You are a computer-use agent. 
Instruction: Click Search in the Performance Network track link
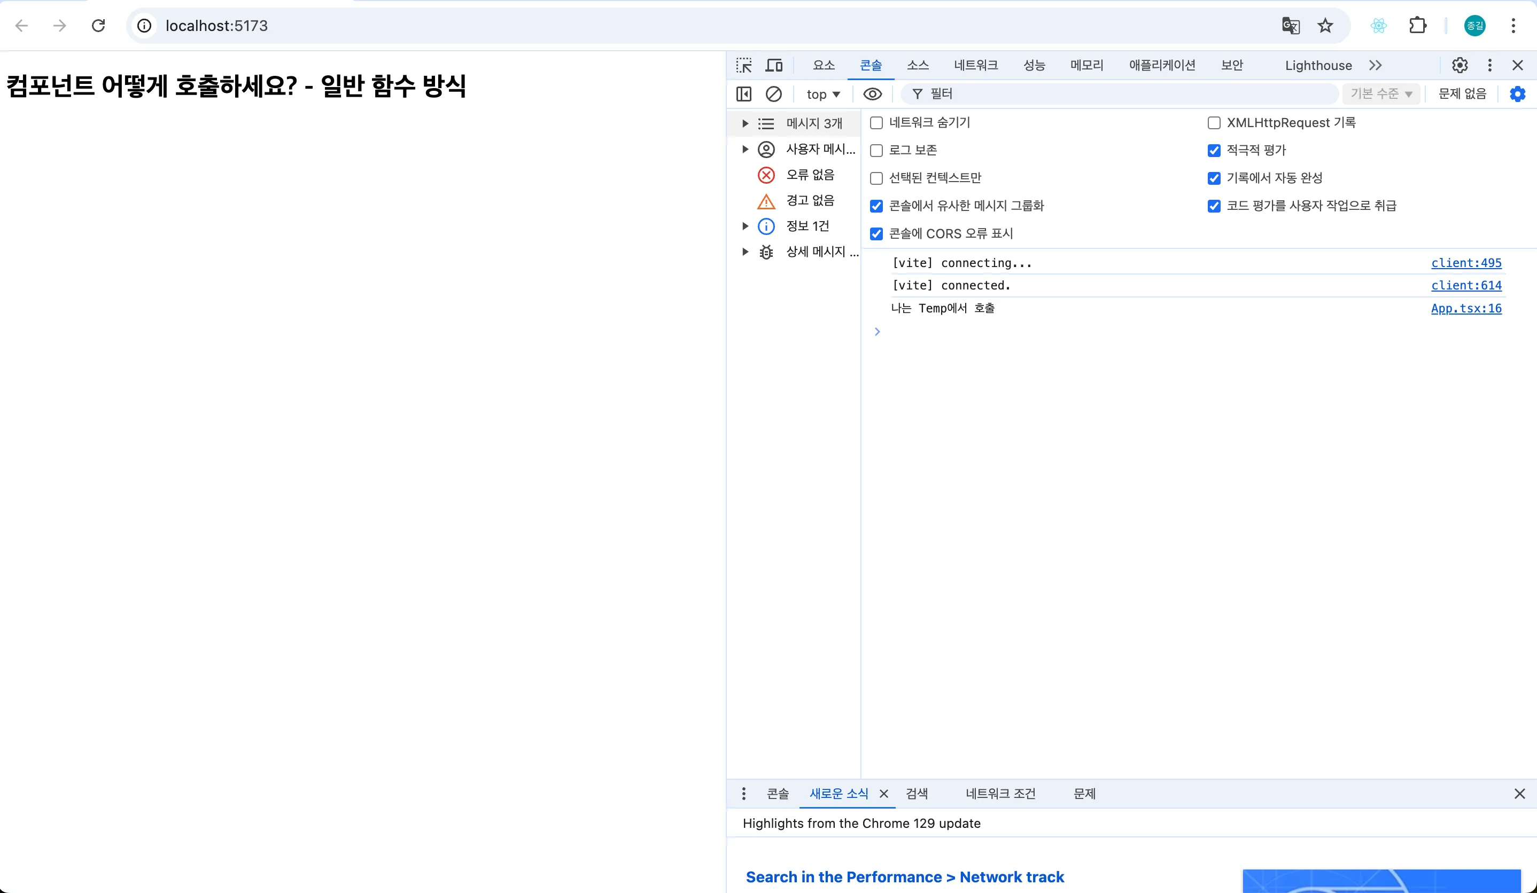point(905,876)
